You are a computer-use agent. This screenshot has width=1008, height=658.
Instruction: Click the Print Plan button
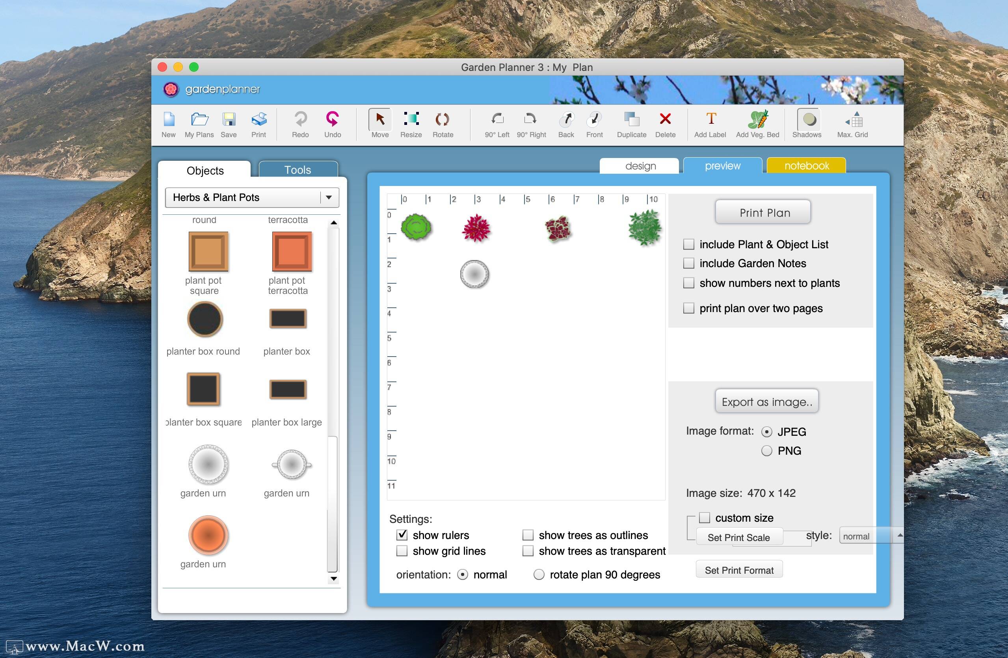tap(763, 212)
